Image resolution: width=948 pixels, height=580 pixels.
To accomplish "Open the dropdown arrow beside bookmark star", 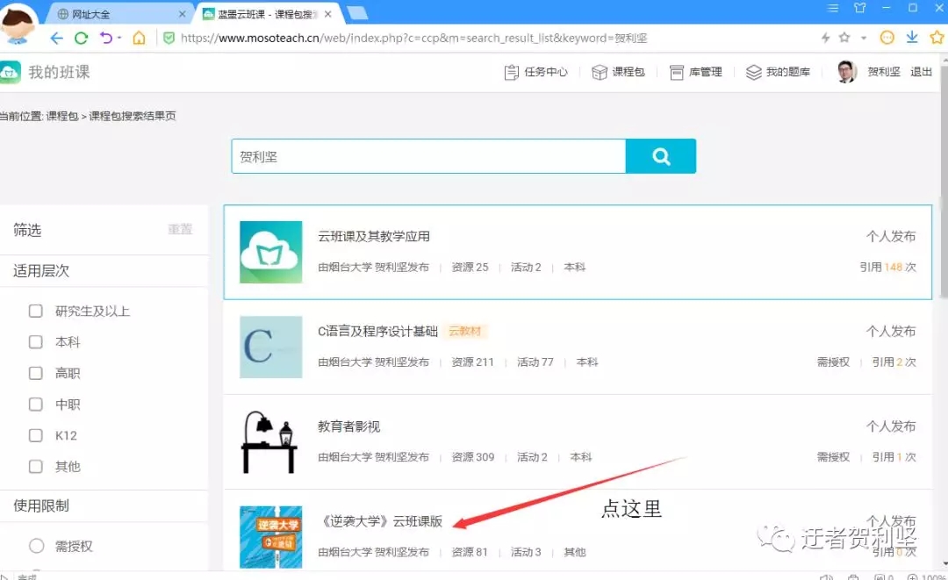I will pyautogui.click(x=864, y=38).
